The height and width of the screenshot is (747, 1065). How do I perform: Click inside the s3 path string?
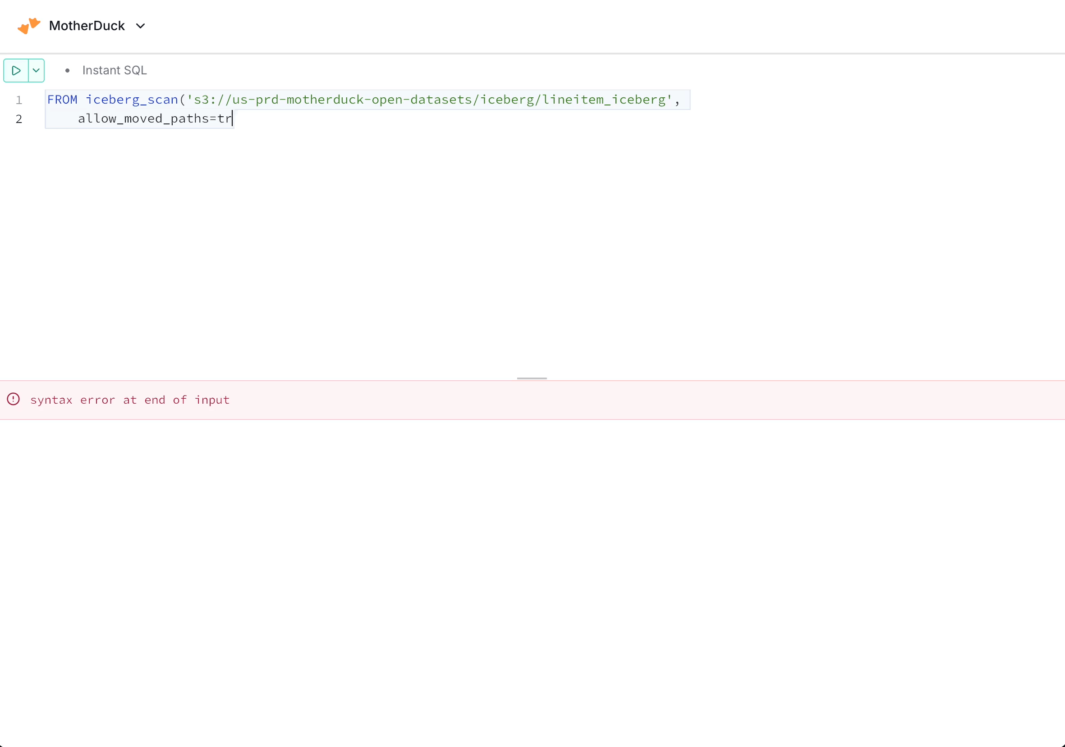(x=429, y=100)
